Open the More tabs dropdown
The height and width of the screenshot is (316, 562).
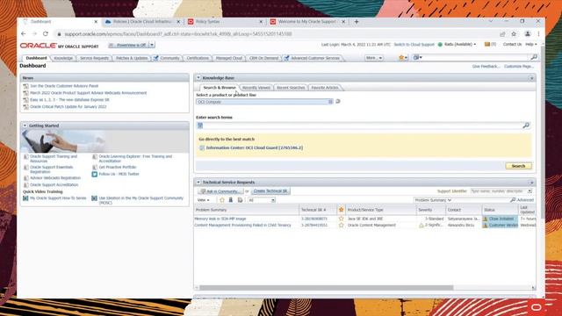click(x=374, y=58)
